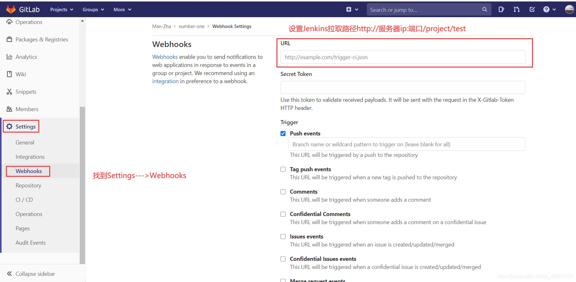The width and height of the screenshot is (576, 282).
Task: Expand the More dropdown menu
Action: [122, 10]
